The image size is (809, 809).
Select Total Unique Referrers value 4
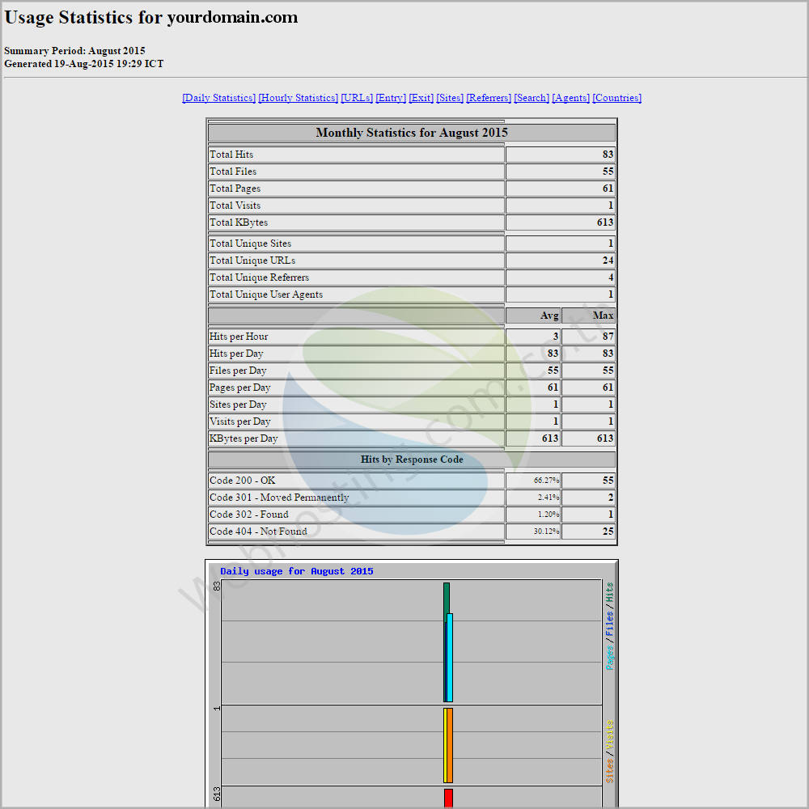point(611,277)
